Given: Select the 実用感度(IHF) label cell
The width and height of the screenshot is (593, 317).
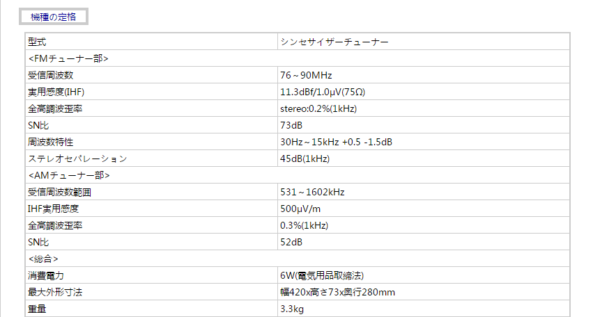Looking at the screenshot, I should tap(56, 92).
